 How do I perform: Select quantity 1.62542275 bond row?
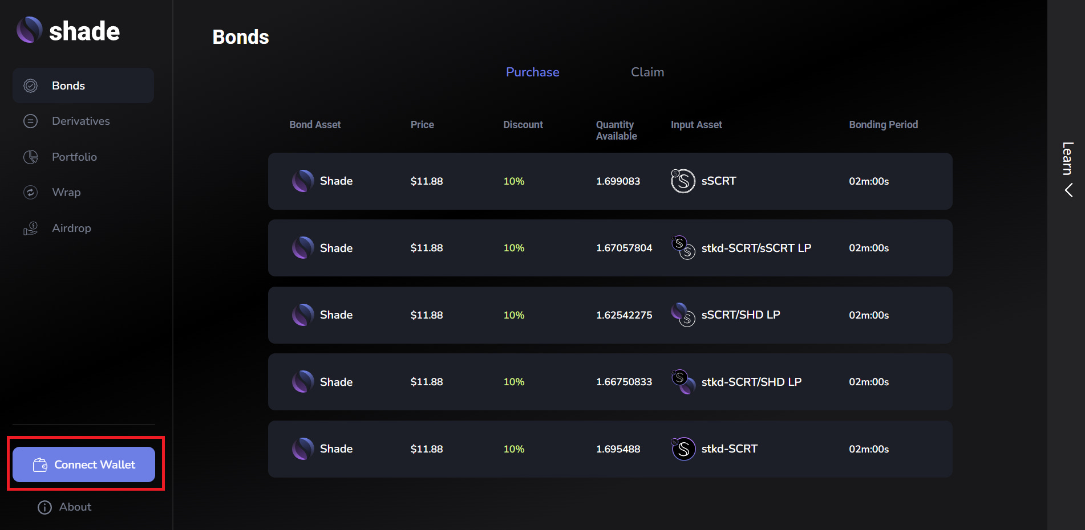click(x=624, y=315)
